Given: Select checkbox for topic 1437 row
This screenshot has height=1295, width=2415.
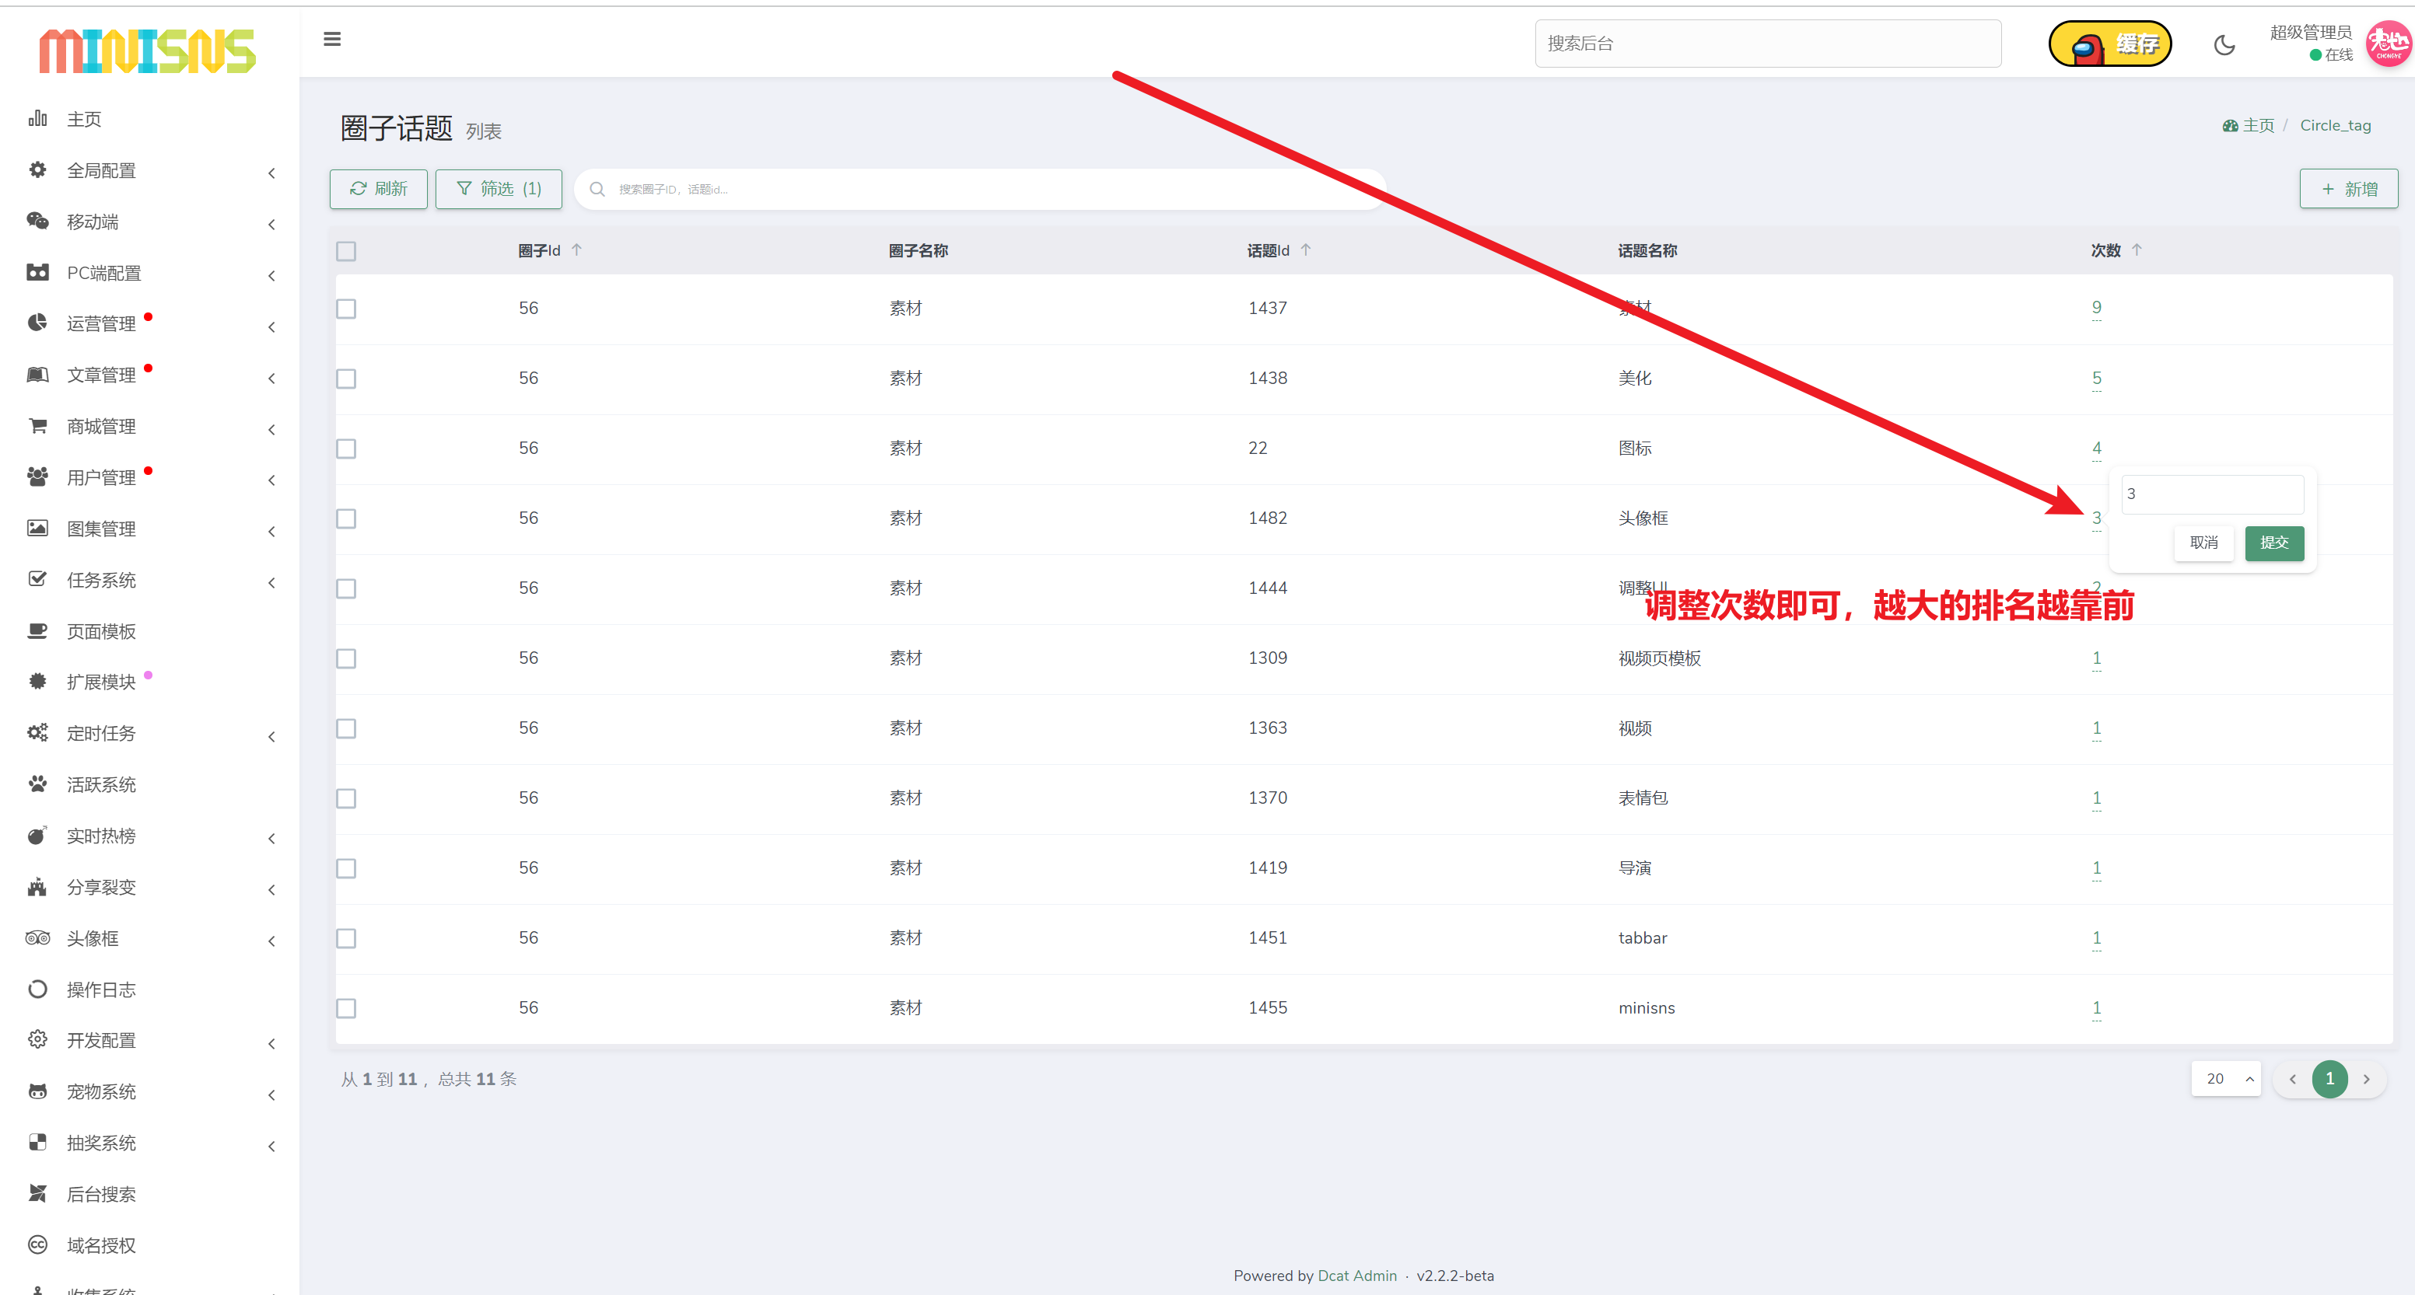Looking at the screenshot, I should pyautogui.click(x=346, y=309).
